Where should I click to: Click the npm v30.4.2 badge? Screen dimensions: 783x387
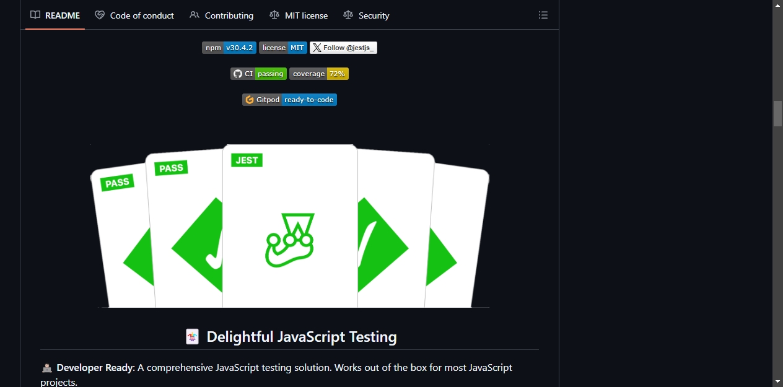229,48
